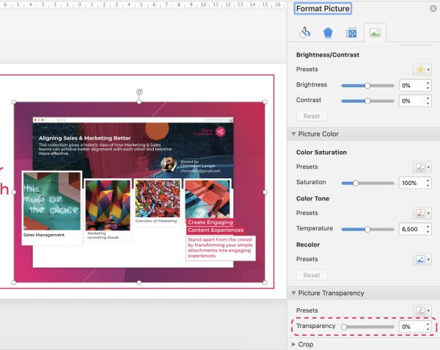
Task: Click the 'Brightness/Contrast' heading
Action: coord(328,55)
